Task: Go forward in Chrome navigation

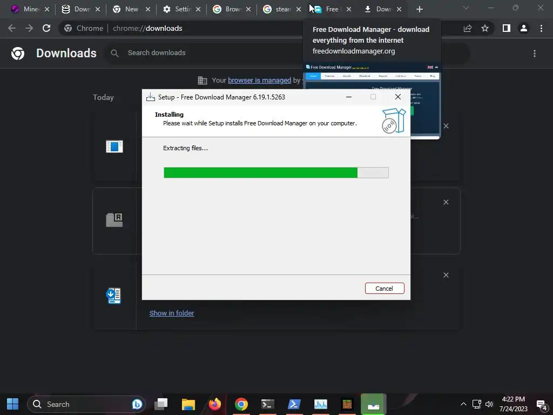Action: (x=29, y=28)
